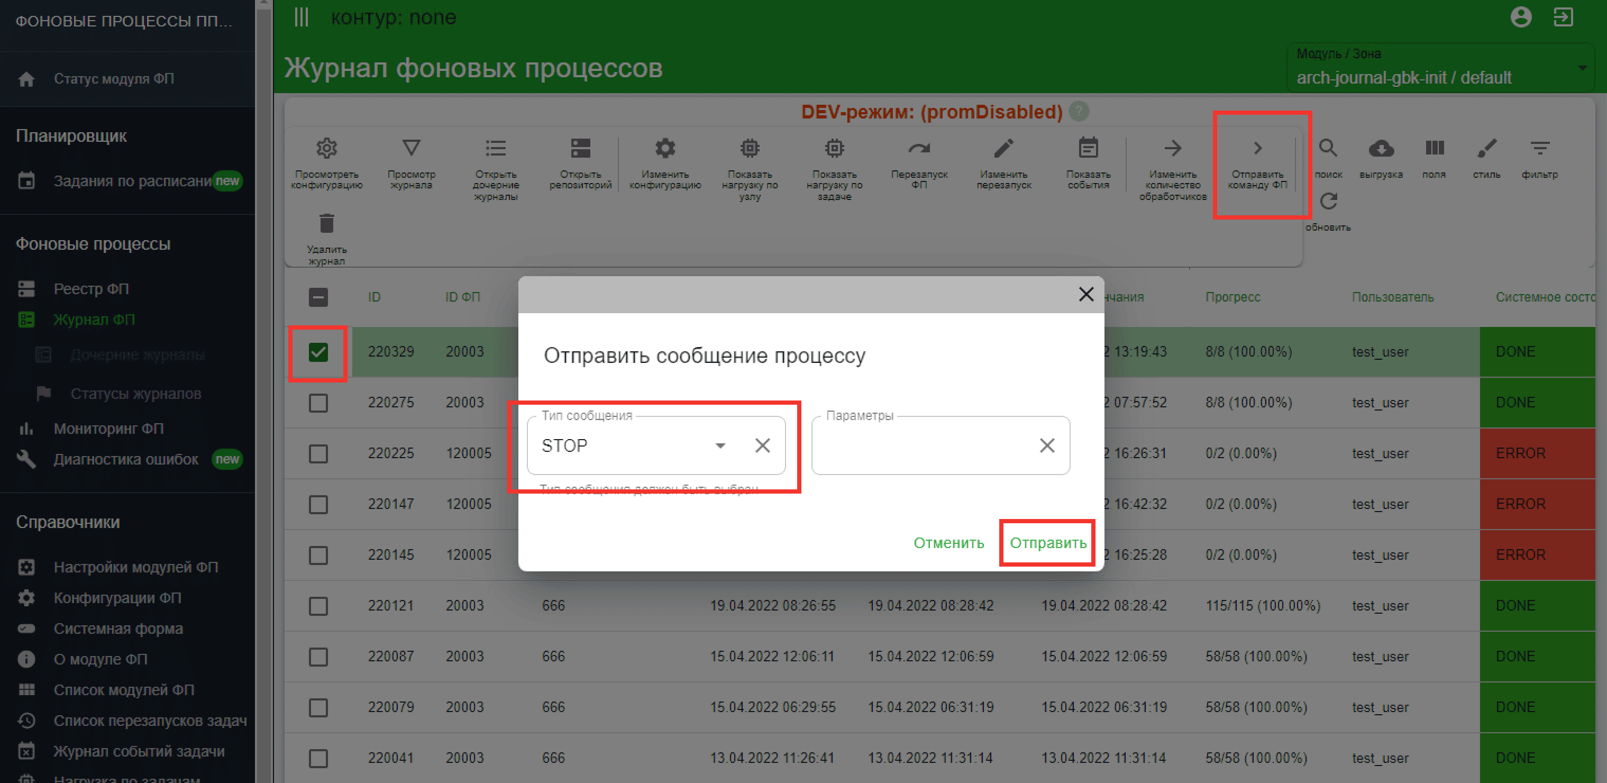1607x783 pixels.
Task: Click into the Parameters input field
Action: 923,445
